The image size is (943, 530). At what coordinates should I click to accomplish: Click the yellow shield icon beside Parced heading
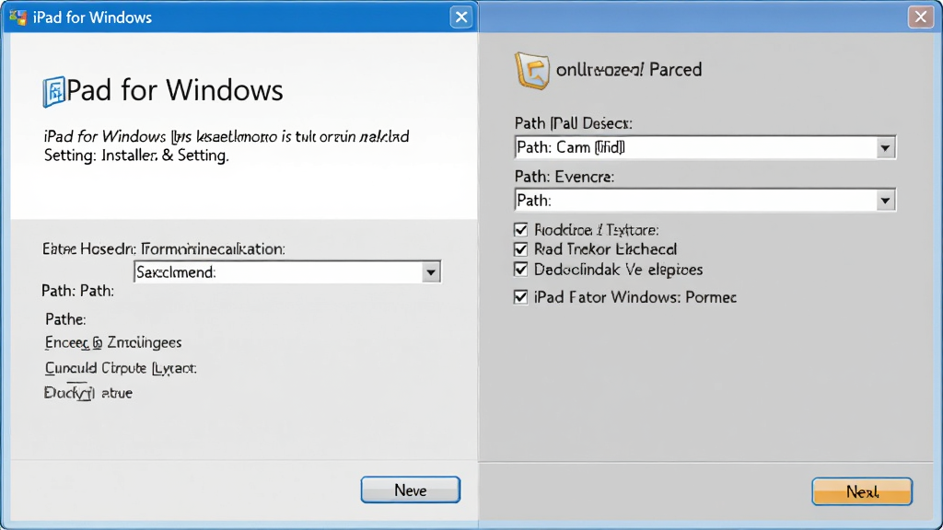(531, 70)
